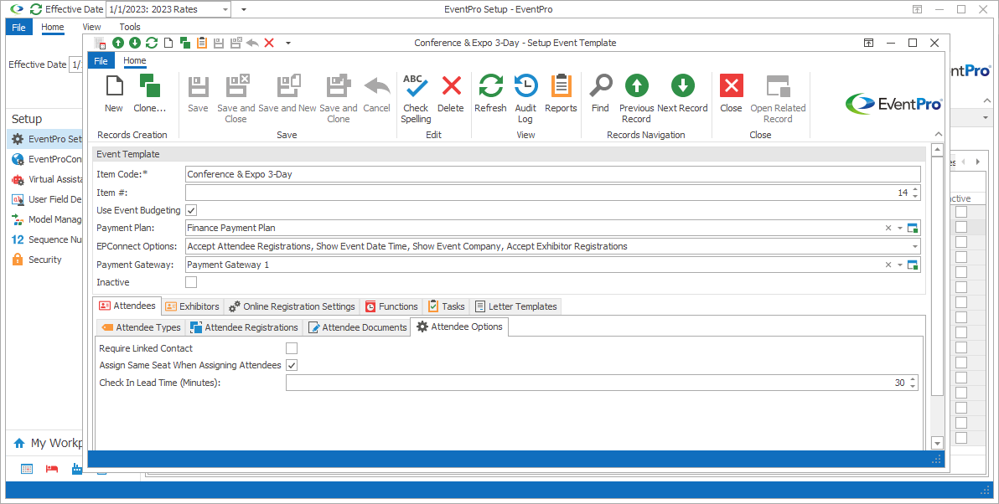Click the New record ribbon icon
This screenshot has width=999, height=504.
(x=114, y=94)
